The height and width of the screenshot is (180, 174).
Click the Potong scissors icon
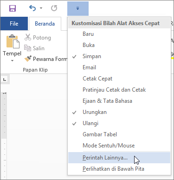[x=28, y=37]
